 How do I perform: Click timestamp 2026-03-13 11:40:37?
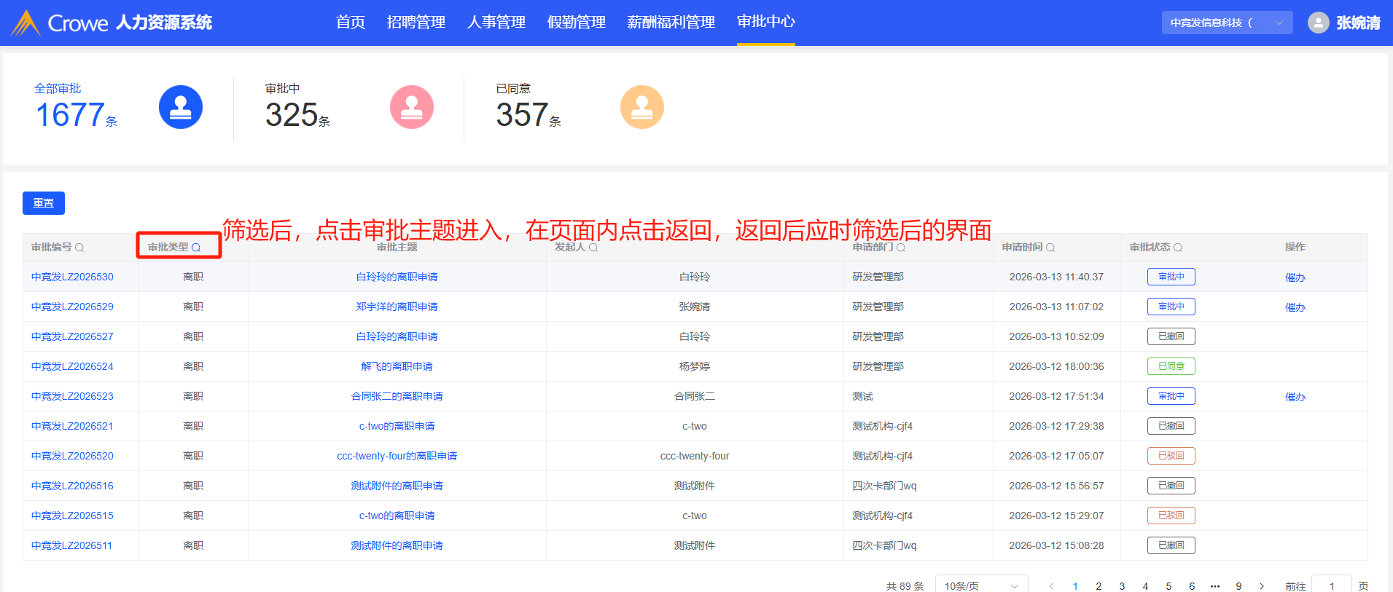1056,277
